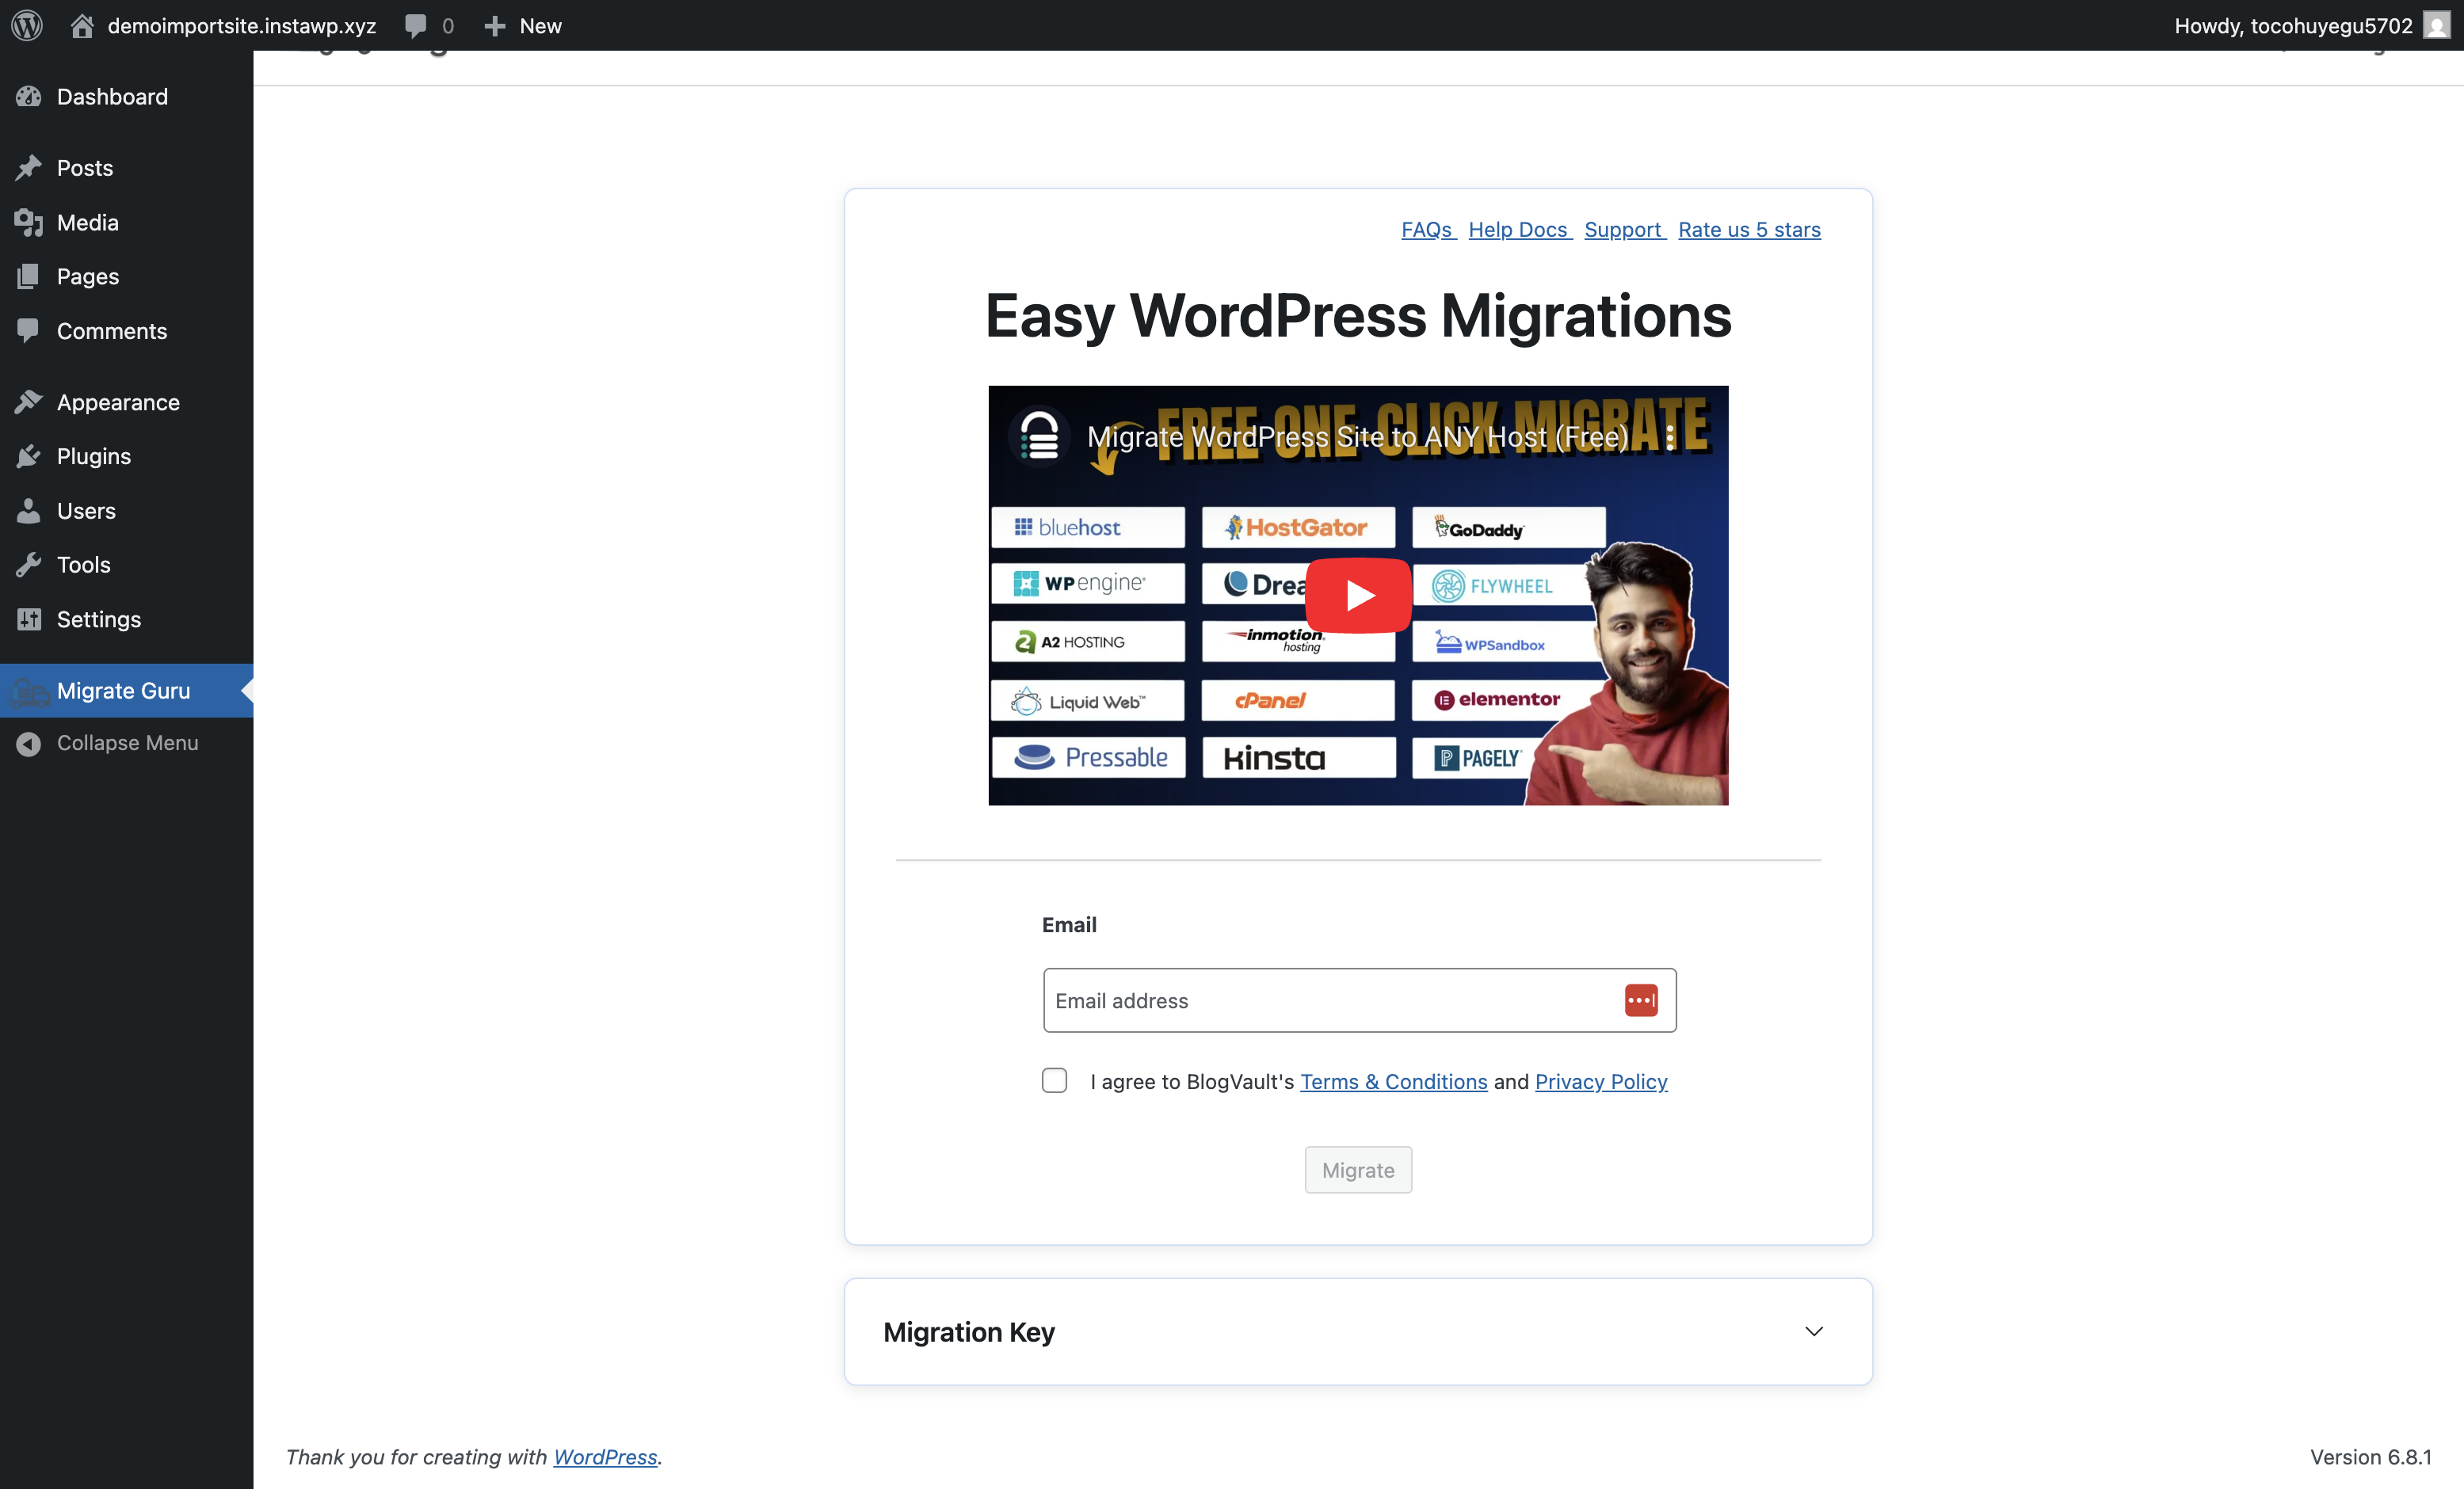
Task: Click the Appearance paintbrush icon
Action: pyautogui.click(x=29, y=402)
